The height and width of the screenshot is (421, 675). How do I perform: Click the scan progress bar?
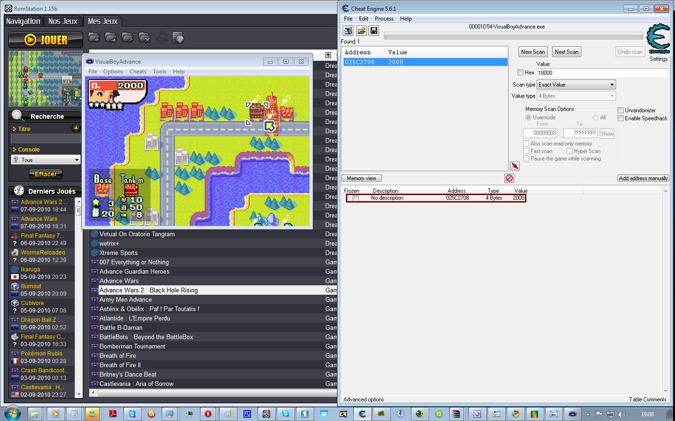513,36
